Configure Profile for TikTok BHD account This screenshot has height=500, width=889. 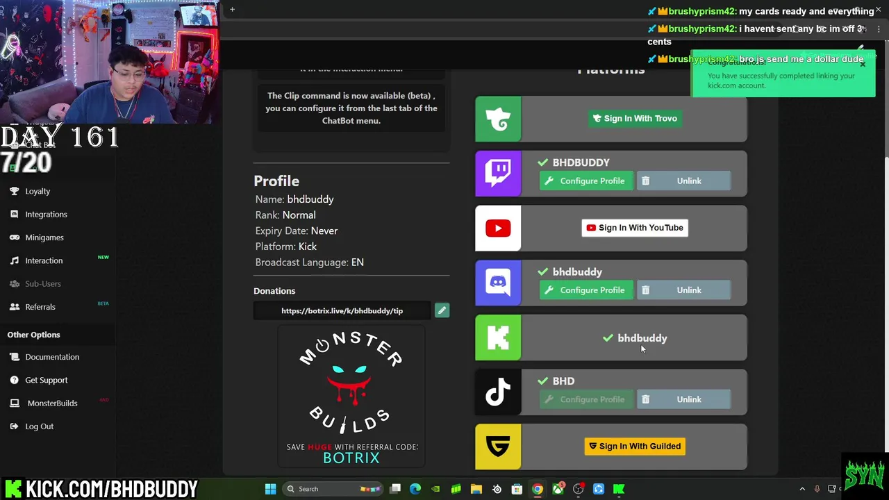pyautogui.click(x=586, y=399)
